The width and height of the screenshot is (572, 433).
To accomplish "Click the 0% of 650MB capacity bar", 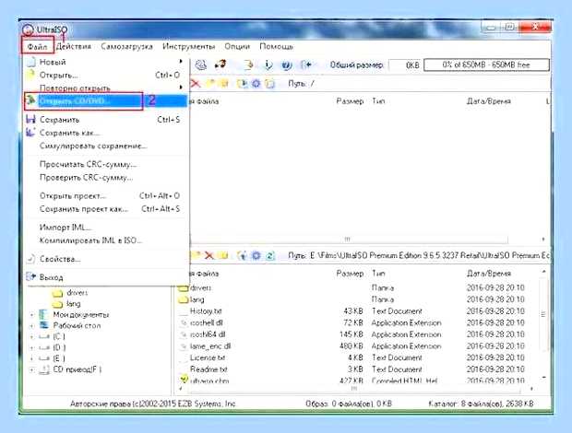I will click(486, 64).
